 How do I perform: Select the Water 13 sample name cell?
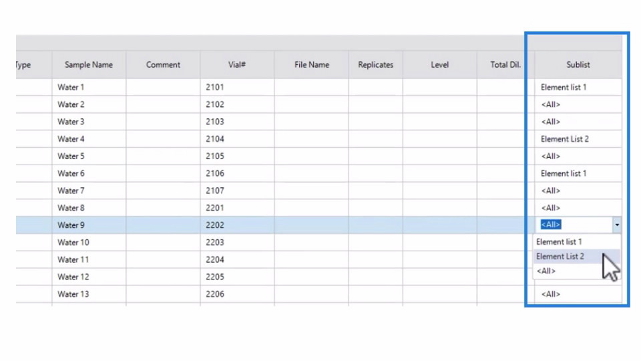[x=89, y=294]
